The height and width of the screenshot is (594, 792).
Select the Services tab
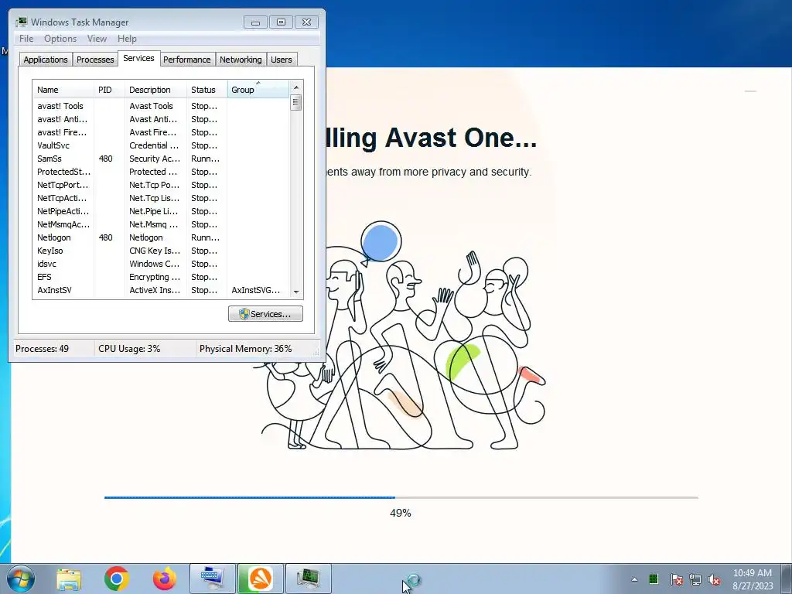tap(139, 58)
